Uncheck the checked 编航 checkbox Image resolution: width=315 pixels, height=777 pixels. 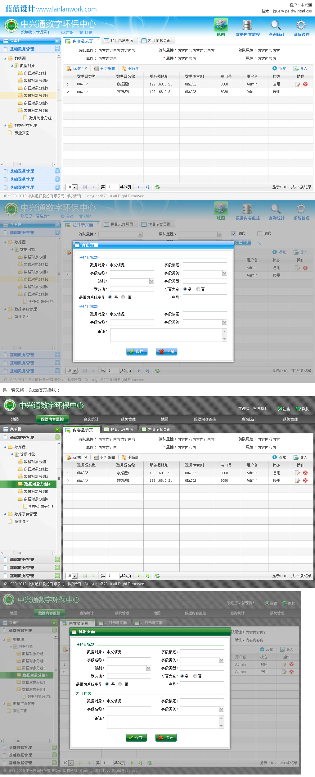click(x=233, y=233)
